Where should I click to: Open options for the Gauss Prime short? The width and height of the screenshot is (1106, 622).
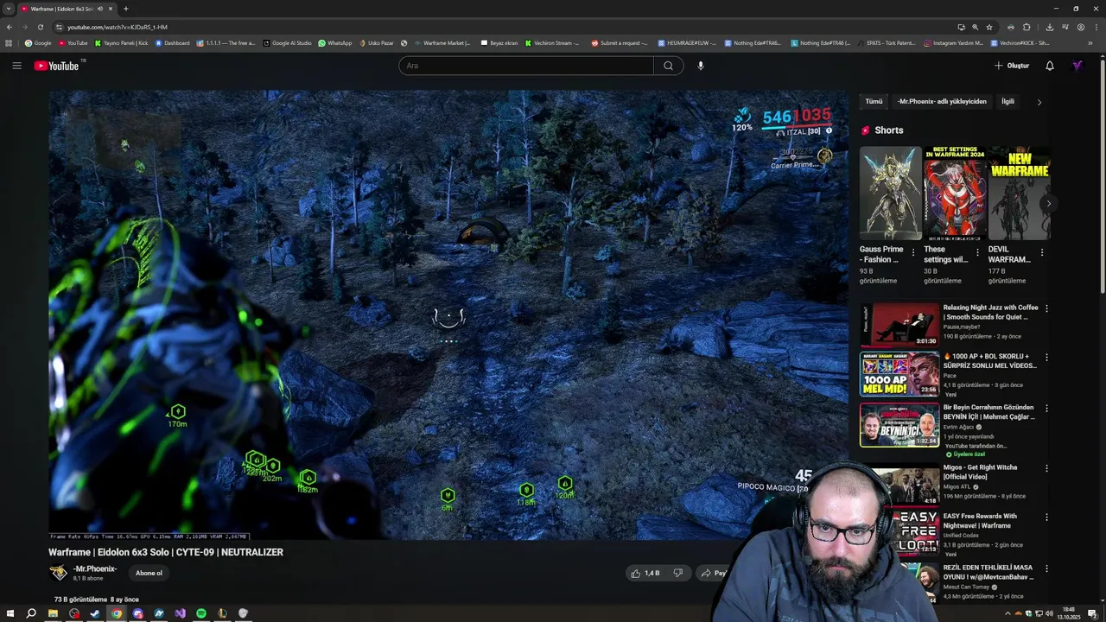point(913,253)
